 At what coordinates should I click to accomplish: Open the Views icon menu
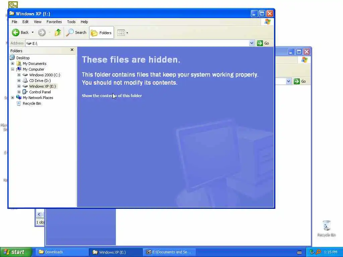click(x=123, y=33)
